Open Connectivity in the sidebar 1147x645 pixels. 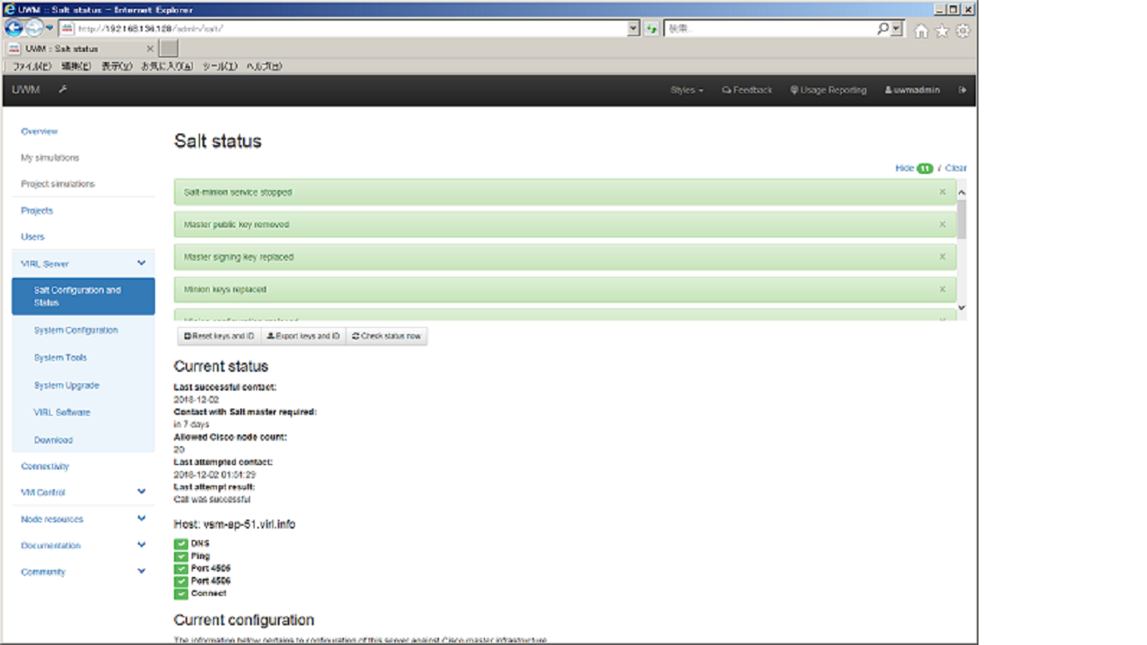[x=45, y=466]
